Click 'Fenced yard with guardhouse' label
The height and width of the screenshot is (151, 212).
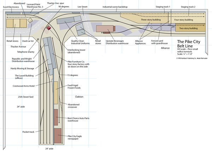click(159, 42)
